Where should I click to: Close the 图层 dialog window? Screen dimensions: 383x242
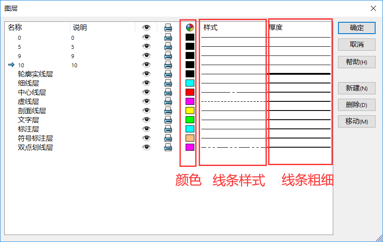click(373, 8)
